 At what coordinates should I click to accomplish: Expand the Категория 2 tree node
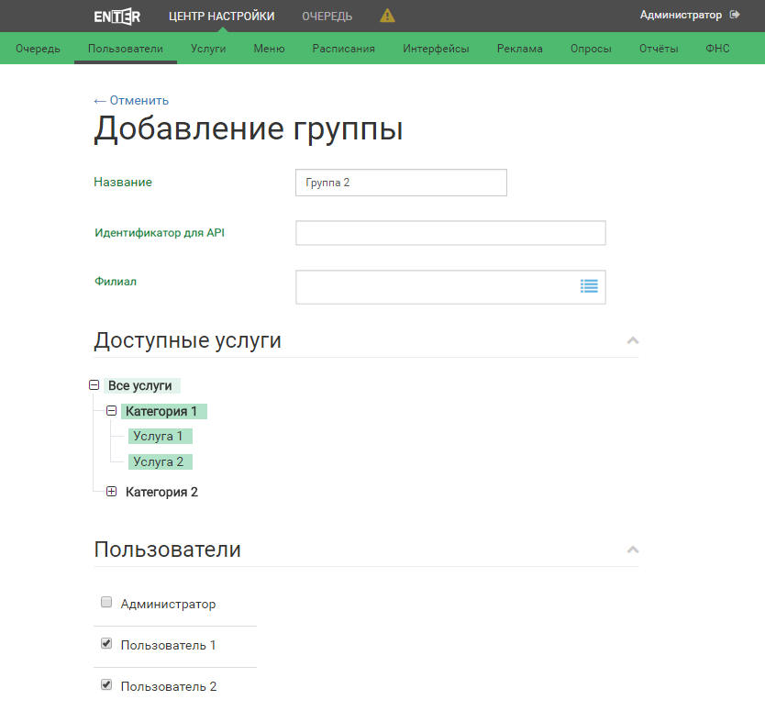coord(112,492)
